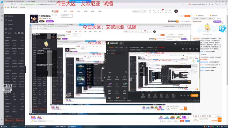Add camera source in companion bottom bar
Viewport: 228px width, 128px height.
pyautogui.click(x=149, y=95)
